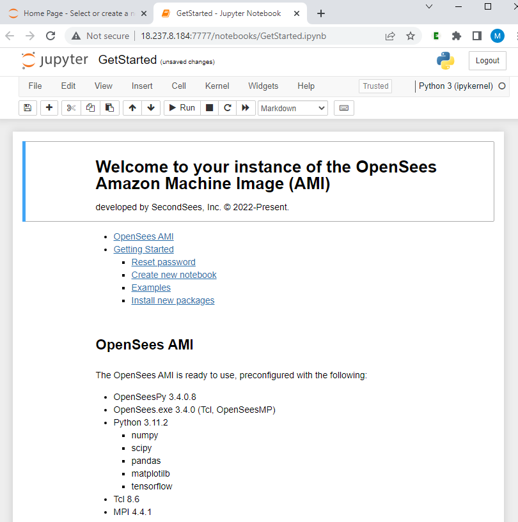Close the GetStarted browser tab
This screenshot has height=522, width=518.
click(297, 13)
